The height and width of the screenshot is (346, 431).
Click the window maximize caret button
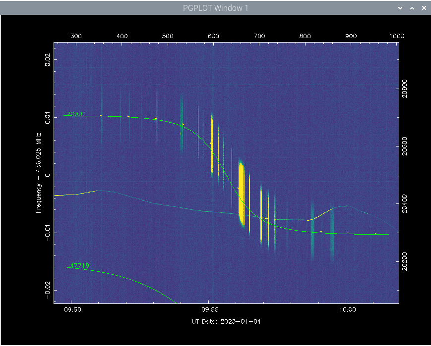(x=412, y=8)
